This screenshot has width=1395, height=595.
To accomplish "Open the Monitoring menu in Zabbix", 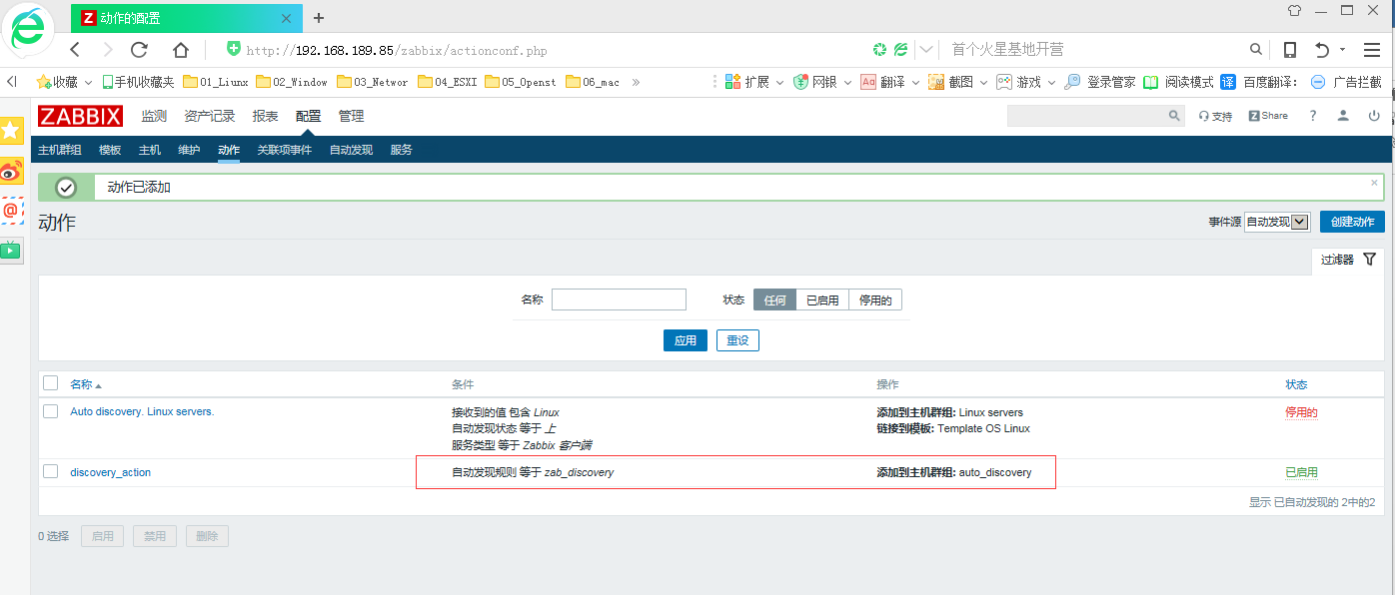I will 154,116.
